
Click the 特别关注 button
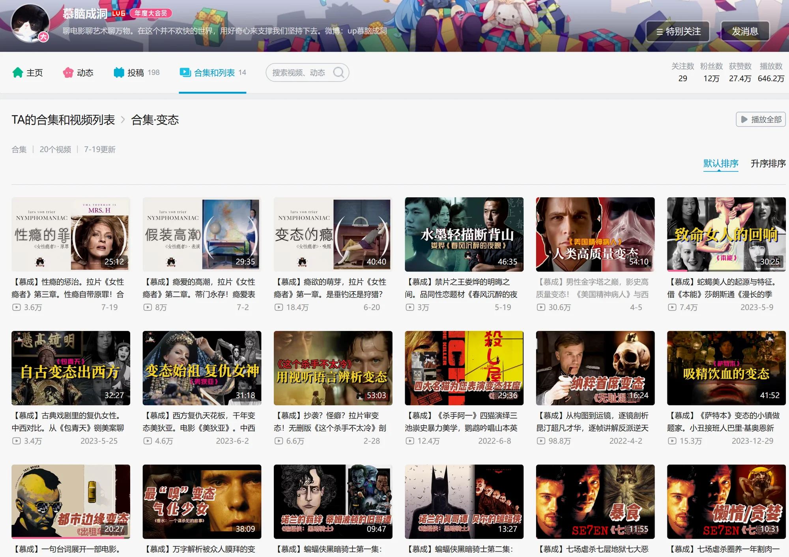678,32
